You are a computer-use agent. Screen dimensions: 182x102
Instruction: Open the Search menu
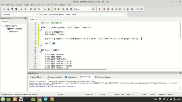19,5
